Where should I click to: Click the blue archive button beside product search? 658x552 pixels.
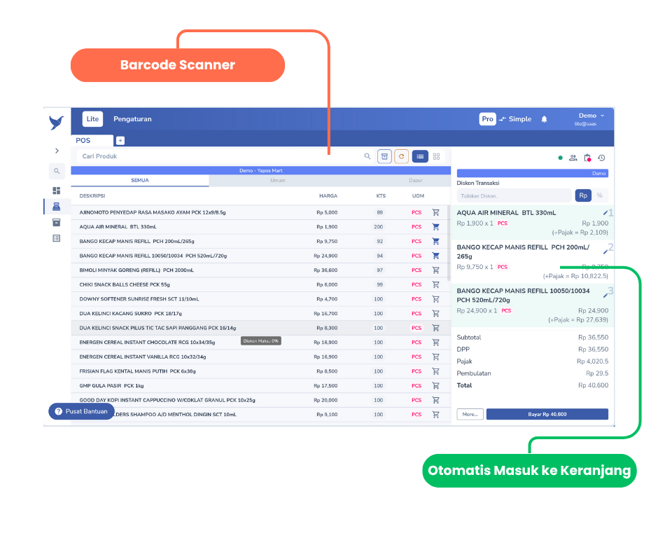coord(384,156)
